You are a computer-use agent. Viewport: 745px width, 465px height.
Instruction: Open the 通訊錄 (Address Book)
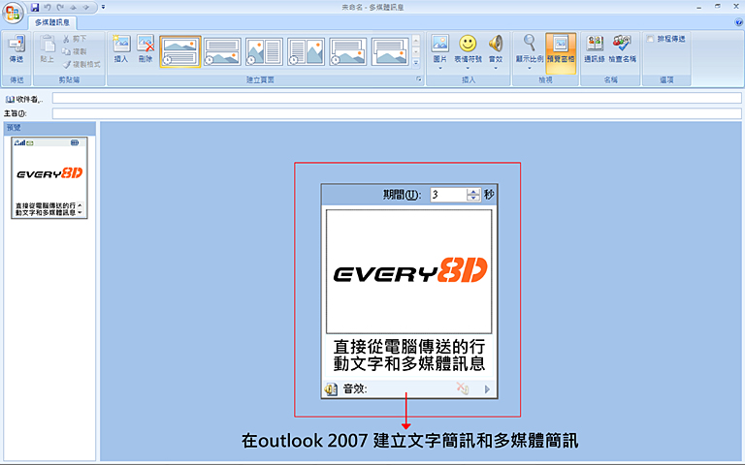[595, 49]
